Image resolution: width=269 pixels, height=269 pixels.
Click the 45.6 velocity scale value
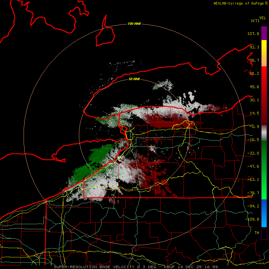[x=254, y=87]
